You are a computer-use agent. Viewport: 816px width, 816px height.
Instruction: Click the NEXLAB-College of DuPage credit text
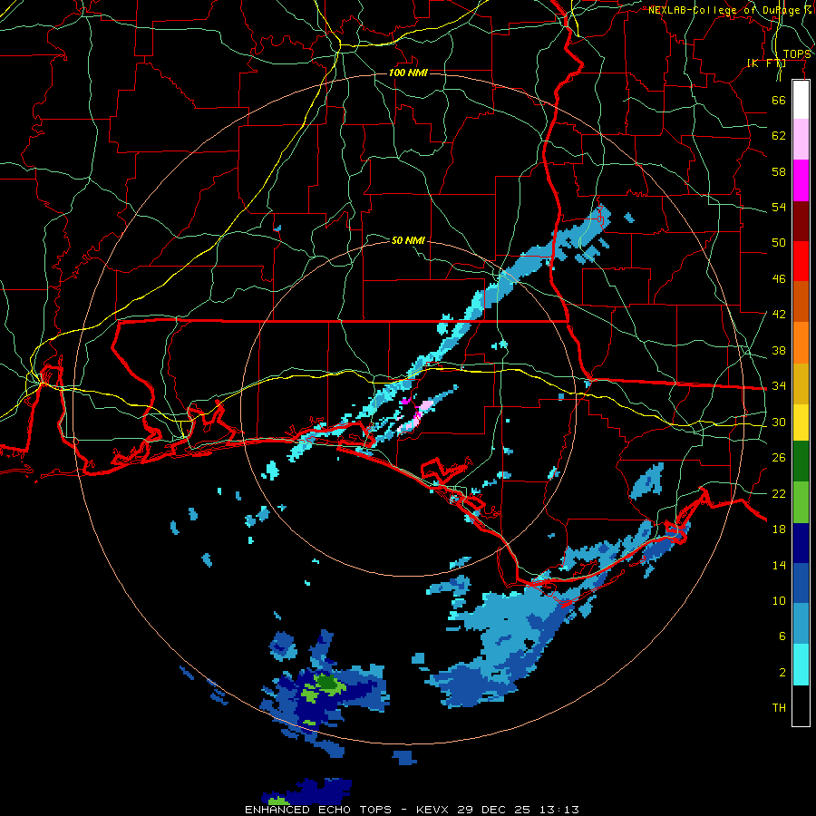click(730, 10)
